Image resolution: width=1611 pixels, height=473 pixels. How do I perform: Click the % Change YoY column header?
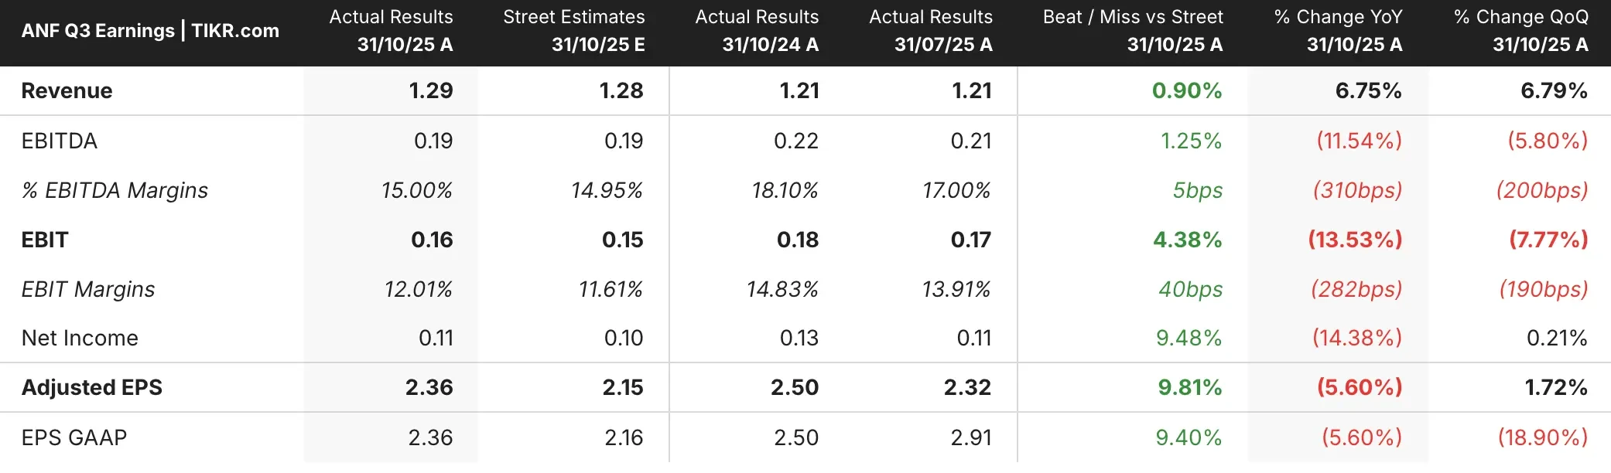[x=1338, y=31]
